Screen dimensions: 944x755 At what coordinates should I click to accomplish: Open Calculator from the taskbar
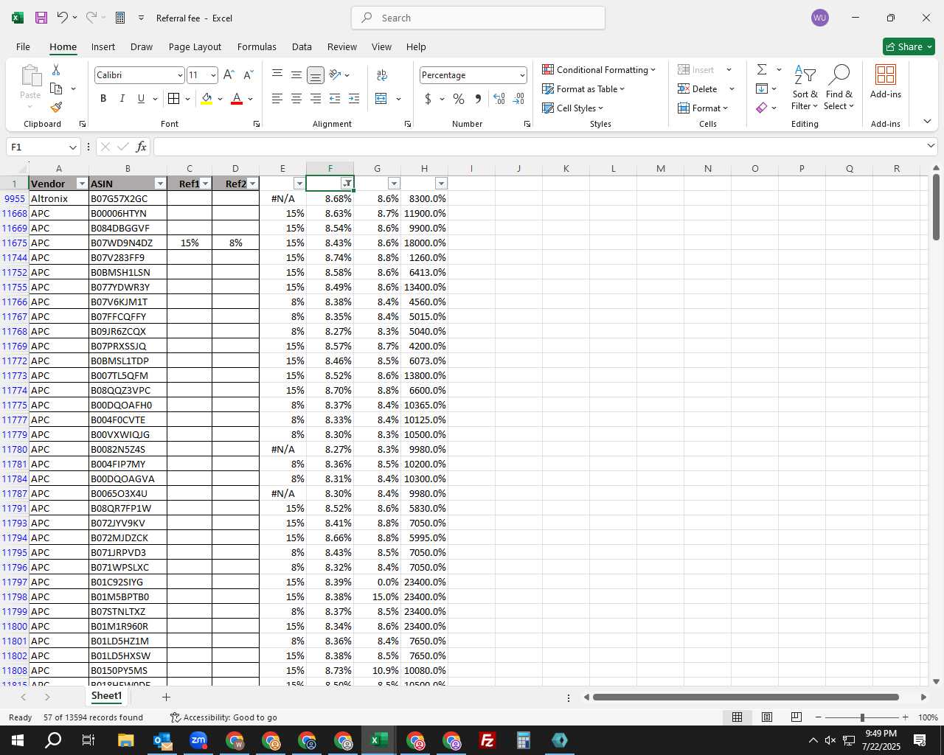tap(523, 740)
